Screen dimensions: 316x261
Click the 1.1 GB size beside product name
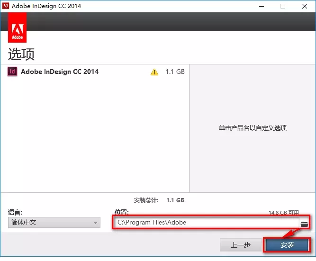point(175,72)
